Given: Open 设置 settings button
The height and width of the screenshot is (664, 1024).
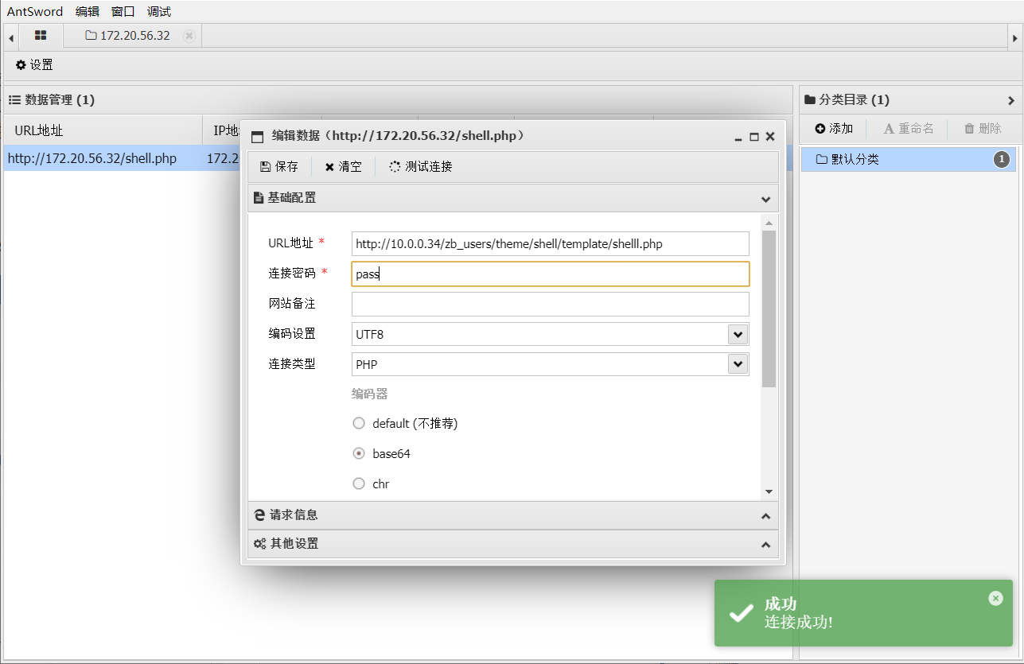Looking at the screenshot, I should (34, 65).
